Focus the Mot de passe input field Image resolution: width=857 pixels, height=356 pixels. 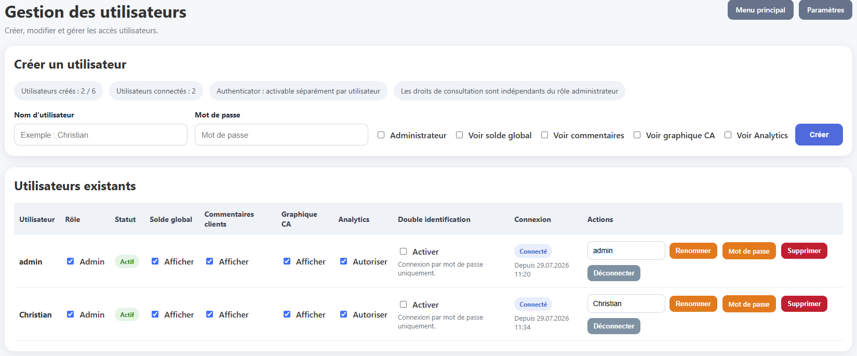(282, 135)
